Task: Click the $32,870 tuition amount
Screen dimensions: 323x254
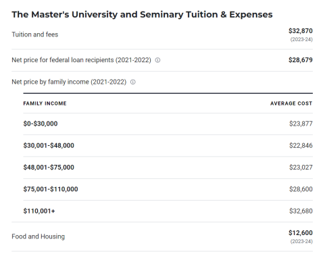Action: click(x=301, y=31)
